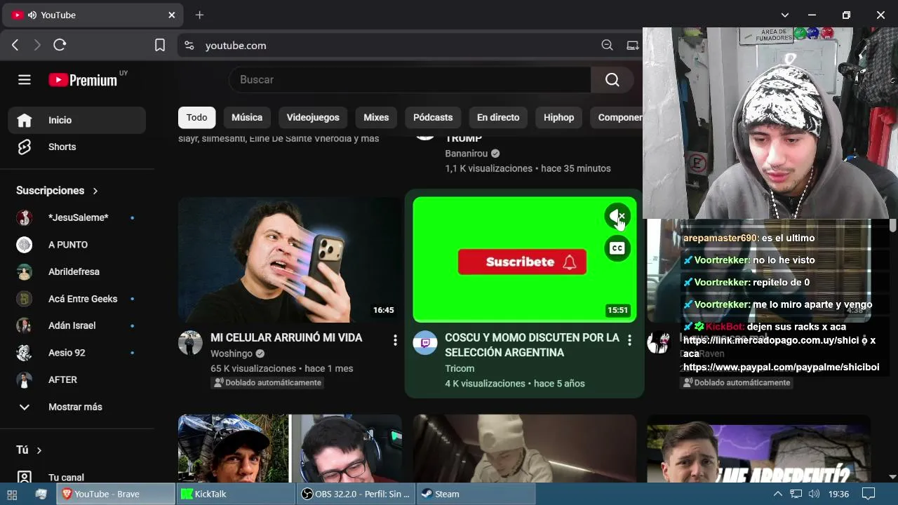This screenshot has height=505, width=898.
Task: Switch to OBS 32.2.0 in the taskbar
Action: [x=356, y=494]
